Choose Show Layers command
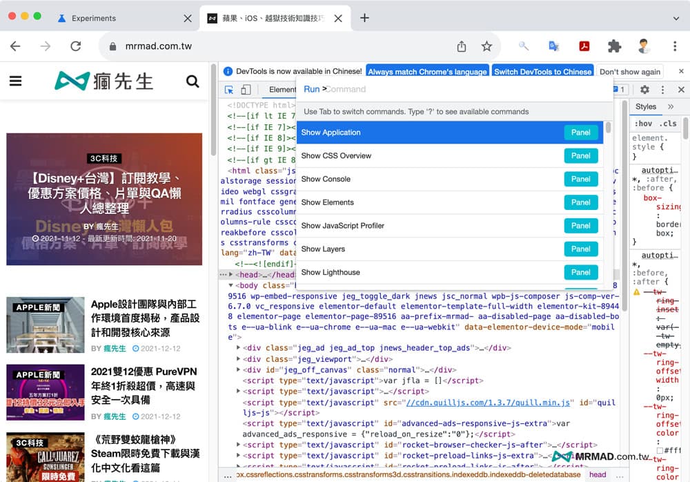 pyautogui.click(x=450, y=249)
